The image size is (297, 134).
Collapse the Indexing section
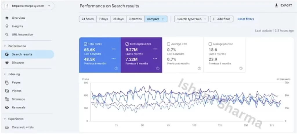pyautogui.click(x=5, y=74)
